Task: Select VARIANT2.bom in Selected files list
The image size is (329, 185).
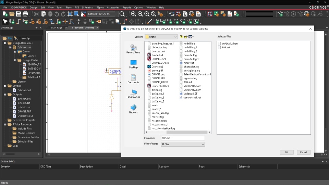Action: click(228, 44)
